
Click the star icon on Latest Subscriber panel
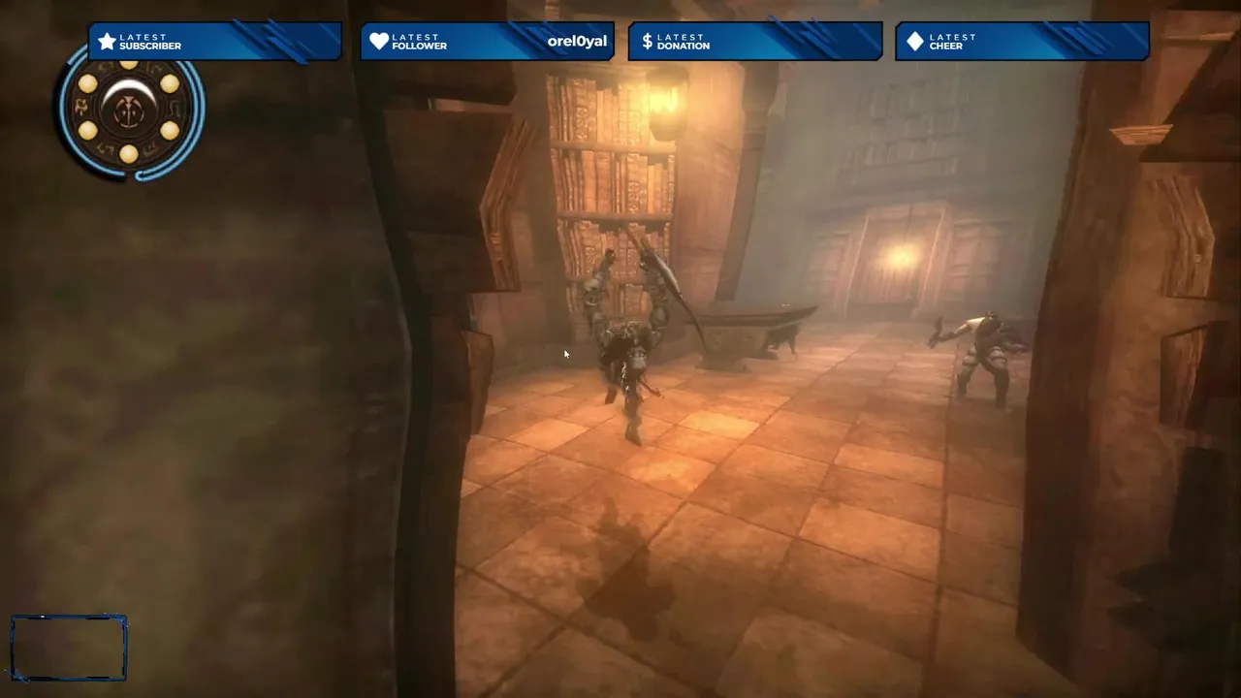[x=107, y=42]
